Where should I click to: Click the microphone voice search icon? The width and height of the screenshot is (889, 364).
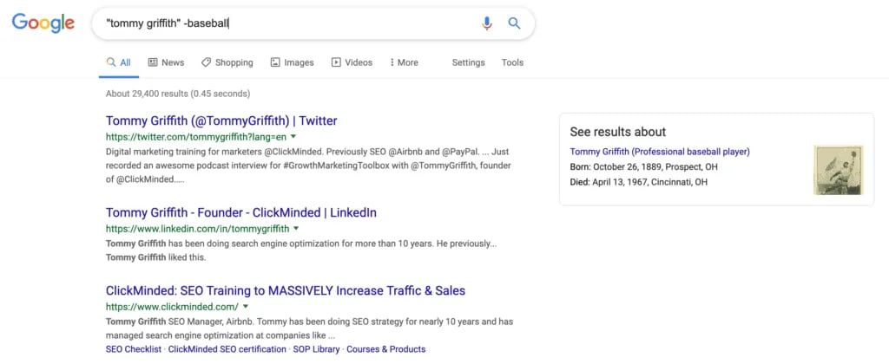486,23
